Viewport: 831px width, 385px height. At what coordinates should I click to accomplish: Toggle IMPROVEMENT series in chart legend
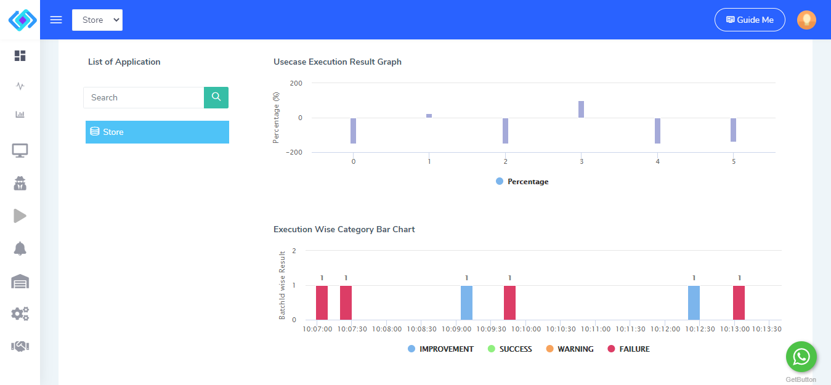pyautogui.click(x=440, y=349)
